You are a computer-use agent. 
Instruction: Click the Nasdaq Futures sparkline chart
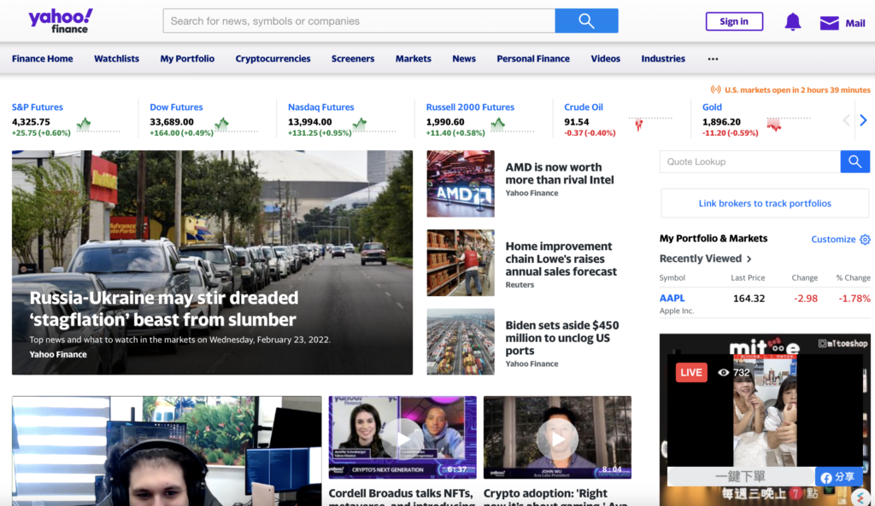tap(374, 125)
